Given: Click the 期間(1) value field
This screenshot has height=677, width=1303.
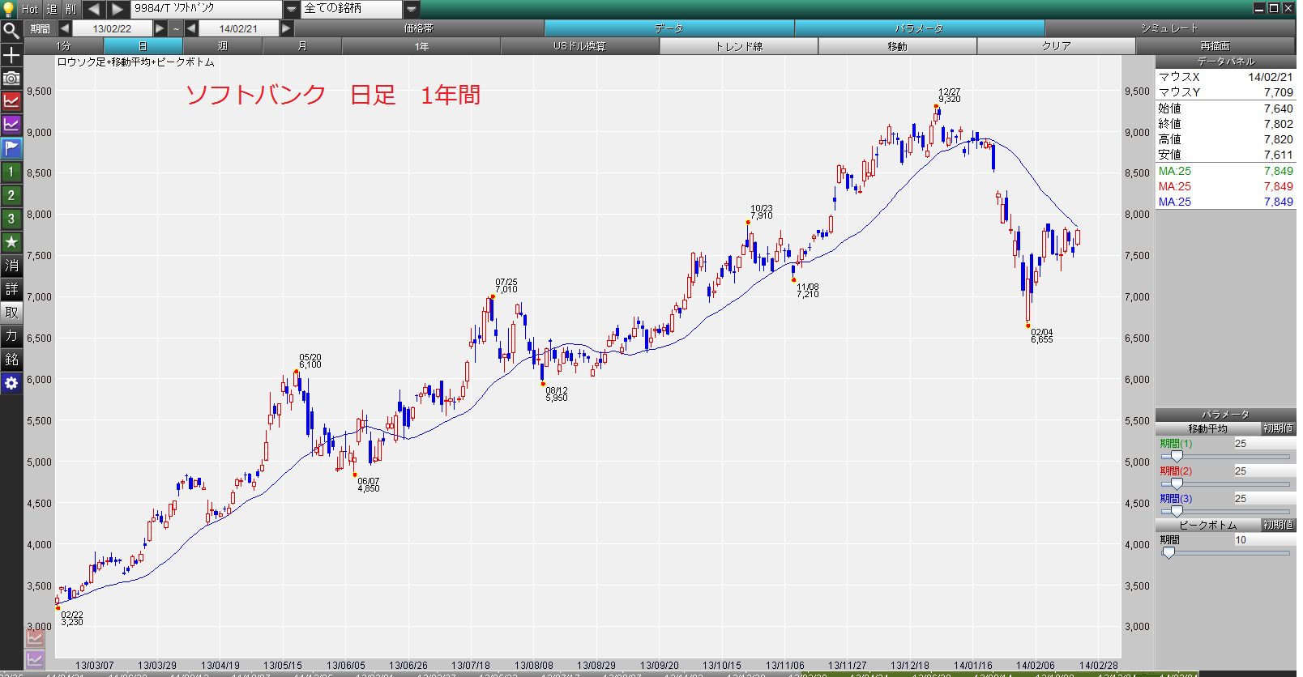Looking at the screenshot, I should [1264, 444].
